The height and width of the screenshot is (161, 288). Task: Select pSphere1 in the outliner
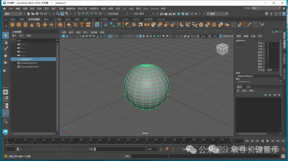click(x=26, y=59)
